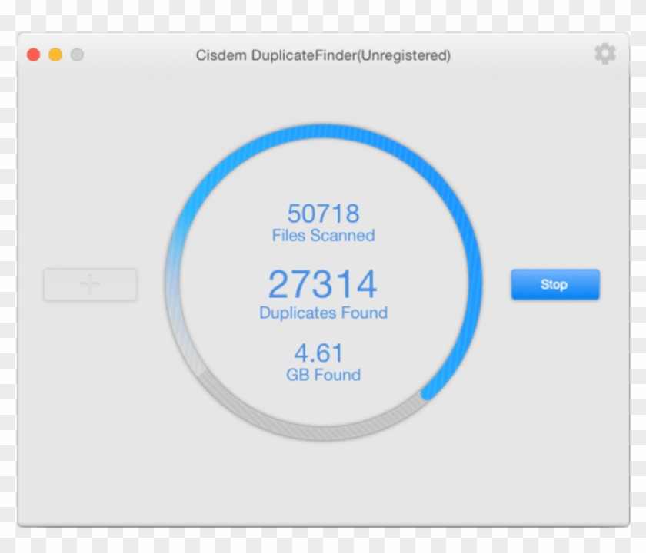The width and height of the screenshot is (646, 553).
Task: Click the rounded tip of blue progress arc
Action: (x=428, y=392)
